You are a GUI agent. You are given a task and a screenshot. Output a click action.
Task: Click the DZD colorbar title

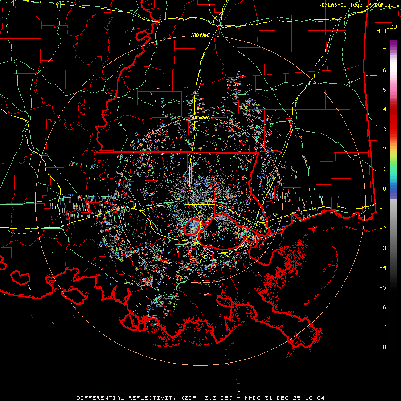pos(392,27)
